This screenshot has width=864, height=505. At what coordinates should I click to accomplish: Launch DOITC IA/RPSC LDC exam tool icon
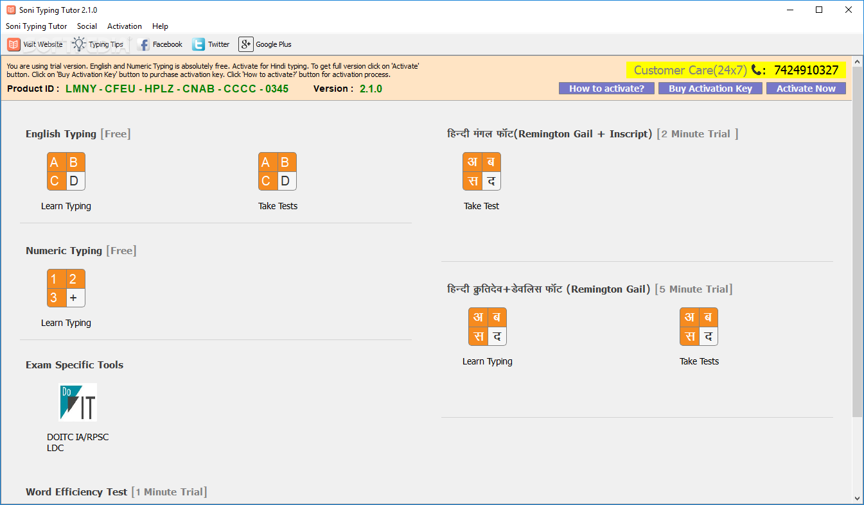78,402
